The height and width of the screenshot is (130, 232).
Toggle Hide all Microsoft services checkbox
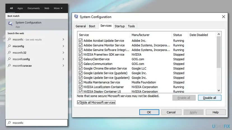click(79, 102)
